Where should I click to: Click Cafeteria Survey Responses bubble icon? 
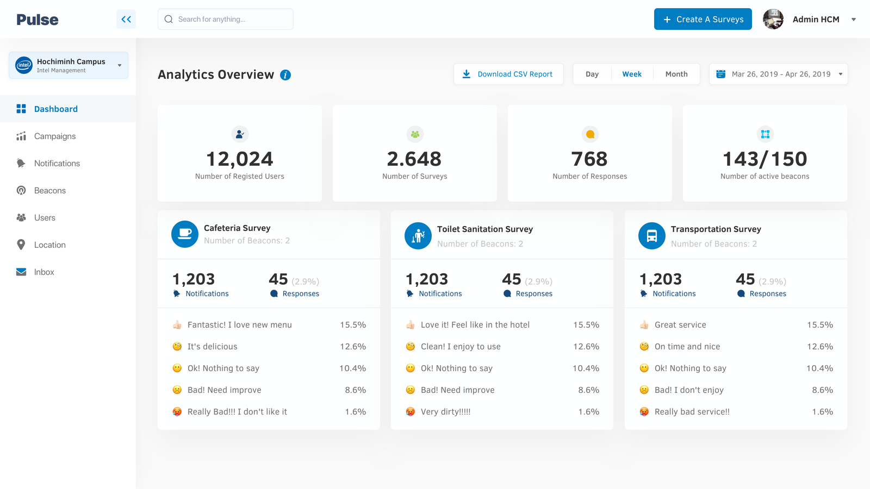coord(274,293)
